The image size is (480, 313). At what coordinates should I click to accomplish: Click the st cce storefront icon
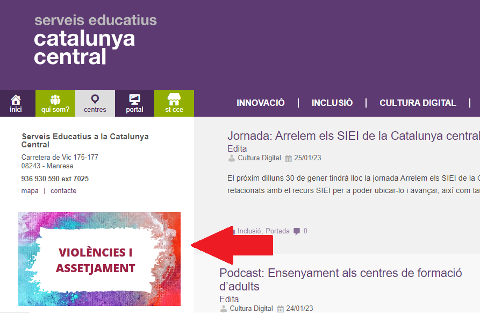pos(174,99)
